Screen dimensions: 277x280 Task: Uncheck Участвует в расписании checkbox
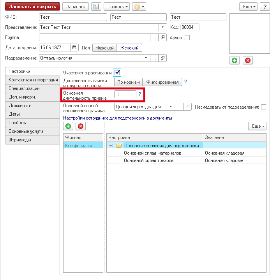[117, 72]
